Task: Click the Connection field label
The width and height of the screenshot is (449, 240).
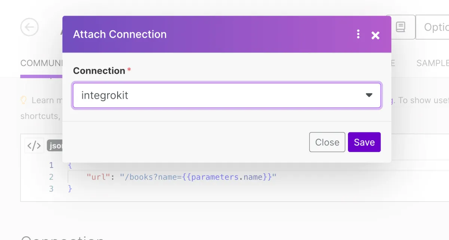Action: point(99,71)
